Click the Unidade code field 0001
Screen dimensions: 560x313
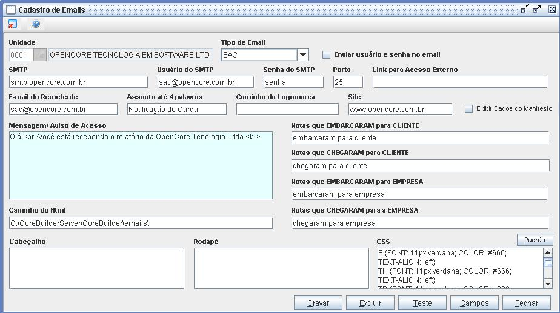(21, 54)
